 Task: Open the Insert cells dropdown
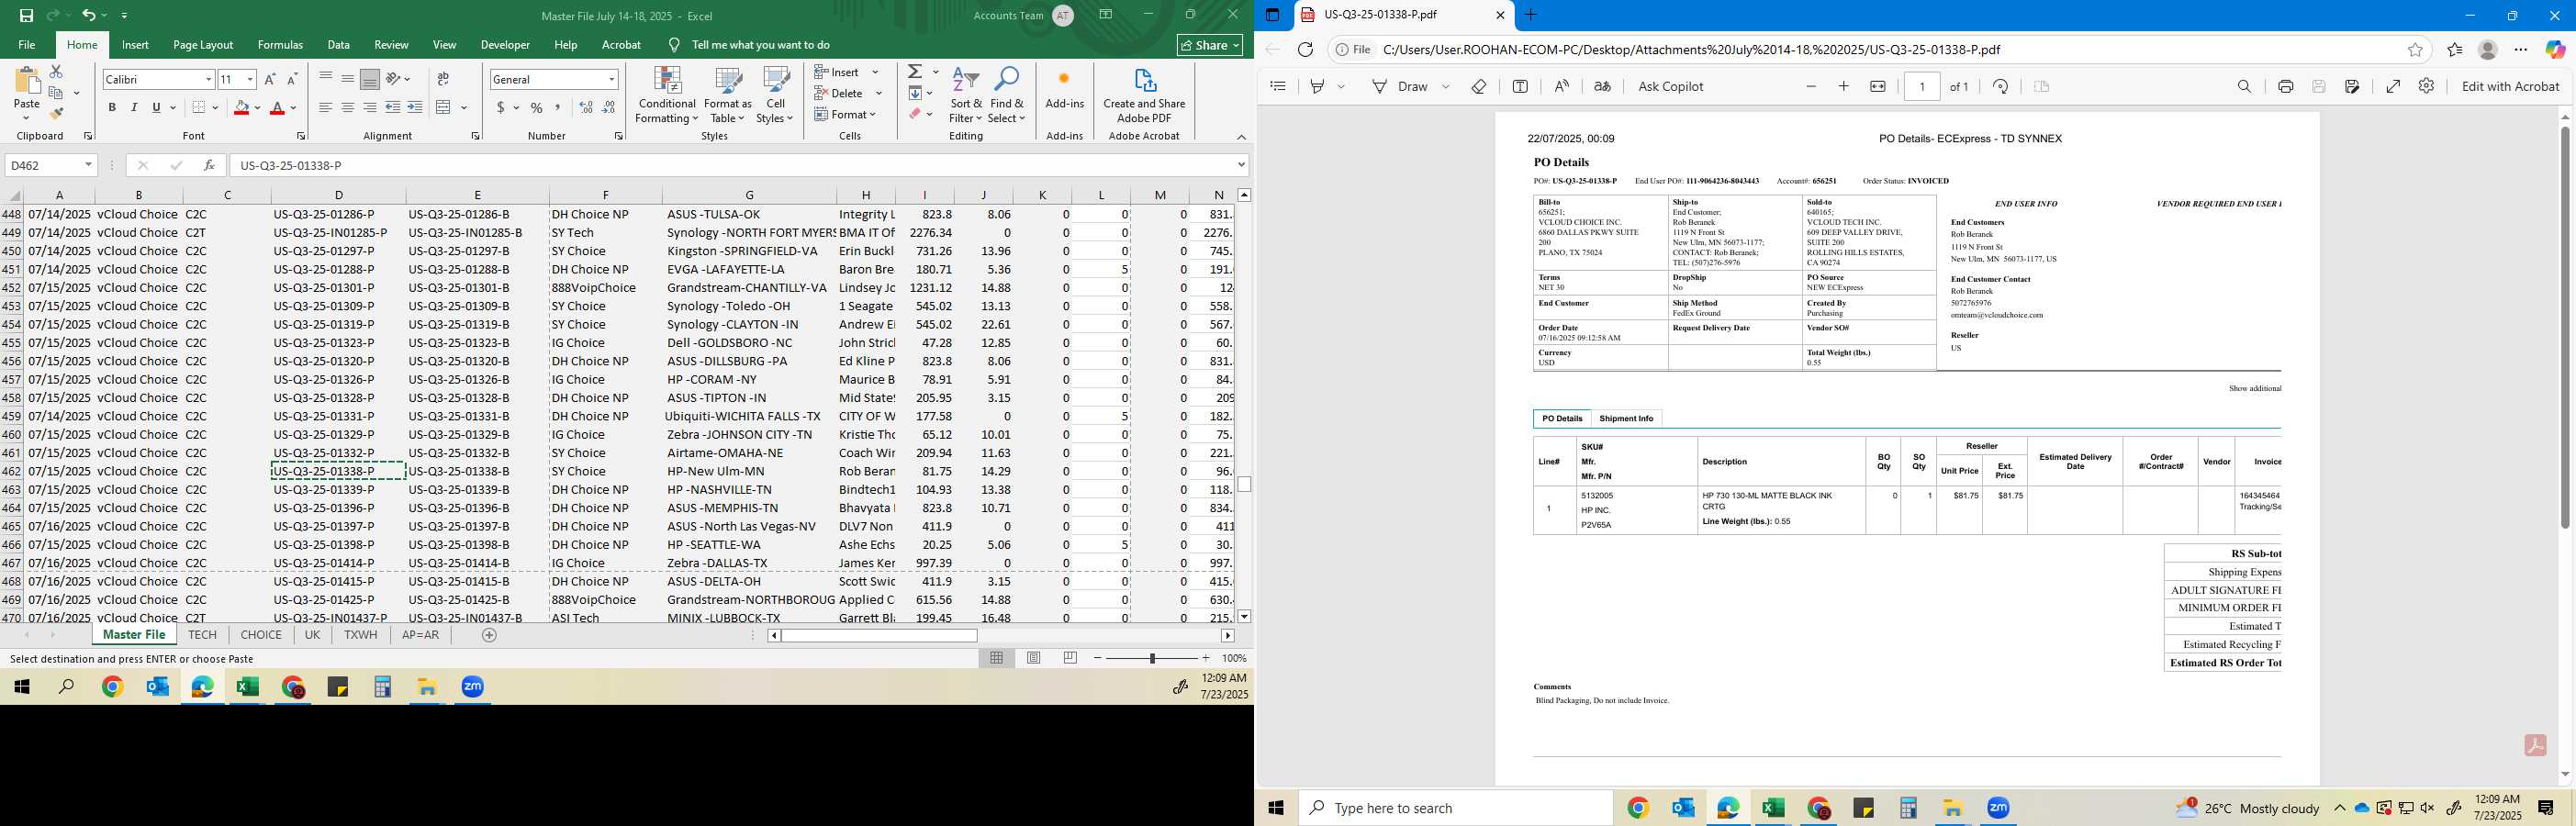coord(875,72)
